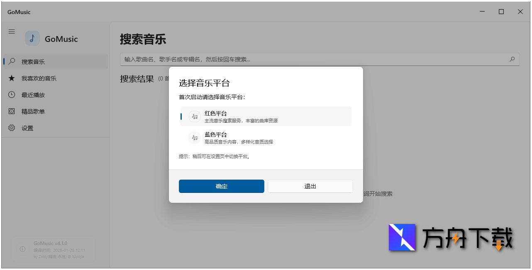Image resolution: width=532 pixels, height=270 pixels.
Task: Open the navigation hamburger menu
Action: click(x=12, y=31)
